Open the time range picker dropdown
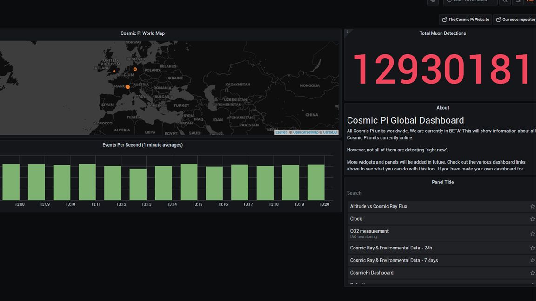The width and height of the screenshot is (536, 301). point(470,1)
